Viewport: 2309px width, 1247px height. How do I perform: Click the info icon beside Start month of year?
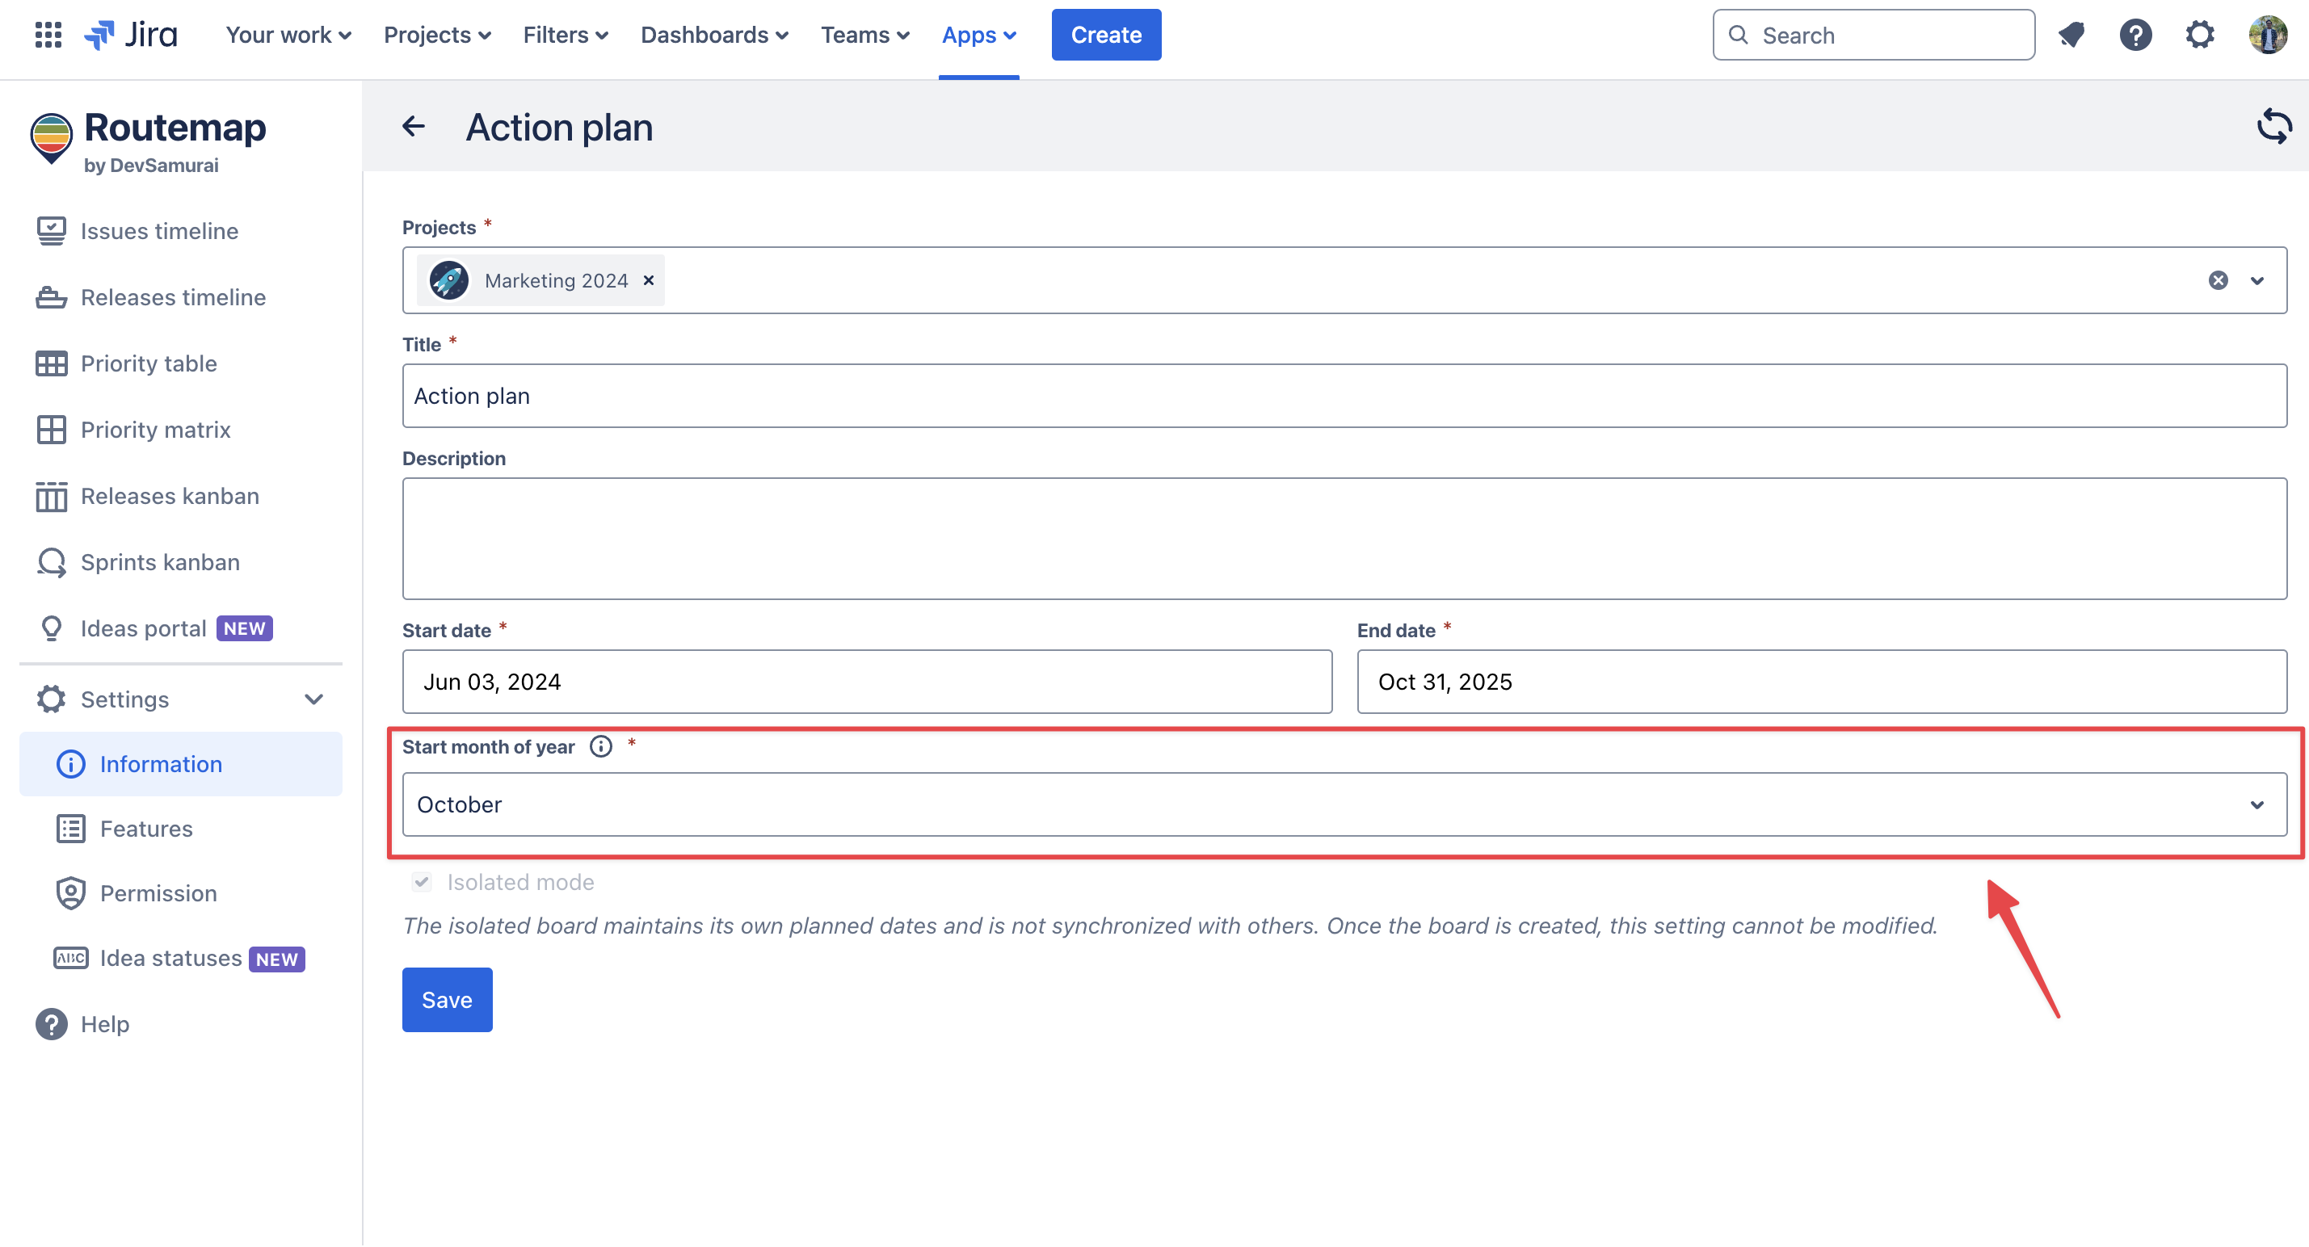coord(600,746)
